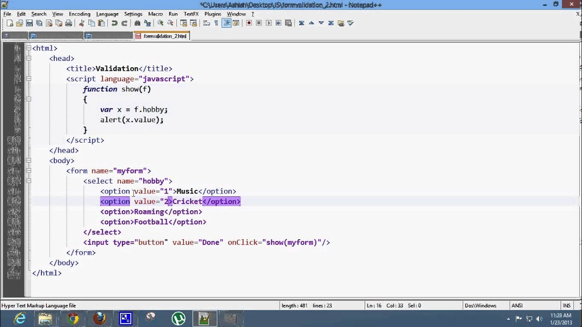Cut selection with the scissors icon
Screen dimensions: 582x327
click(x=82, y=23)
